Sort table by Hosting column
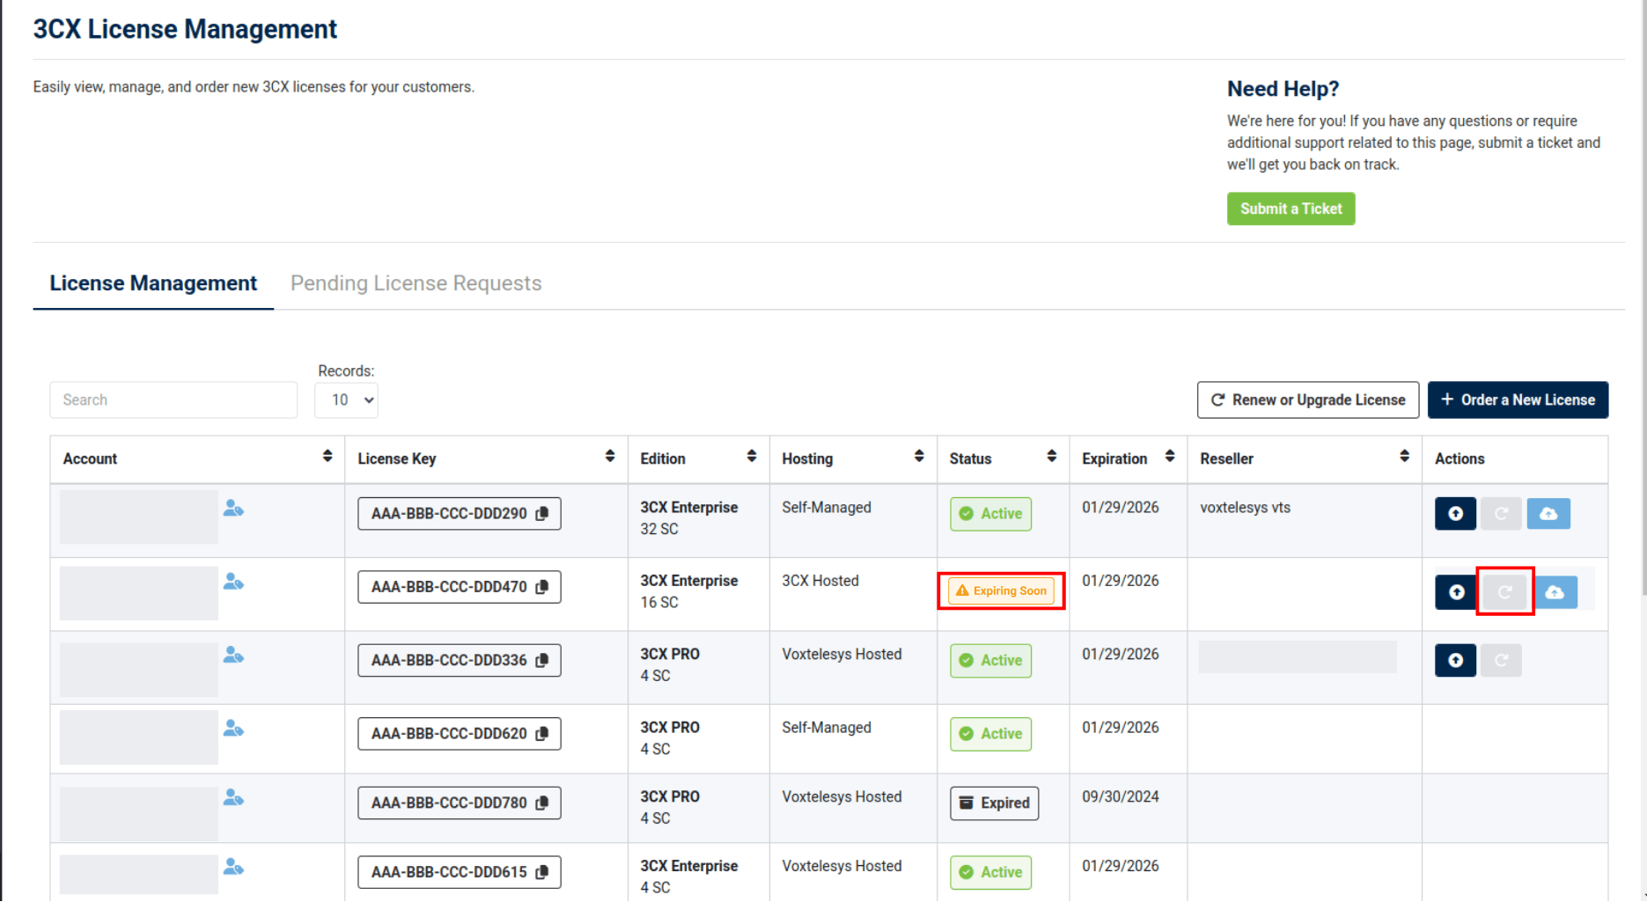Screen dimensions: 1647x902 [x=919, y=457]
